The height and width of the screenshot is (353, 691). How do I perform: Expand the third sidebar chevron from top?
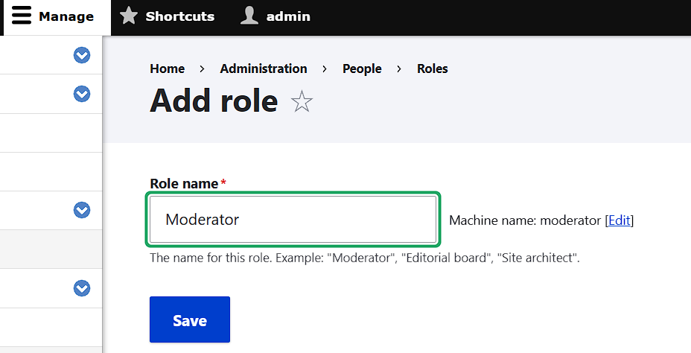[x=82, y=210]
